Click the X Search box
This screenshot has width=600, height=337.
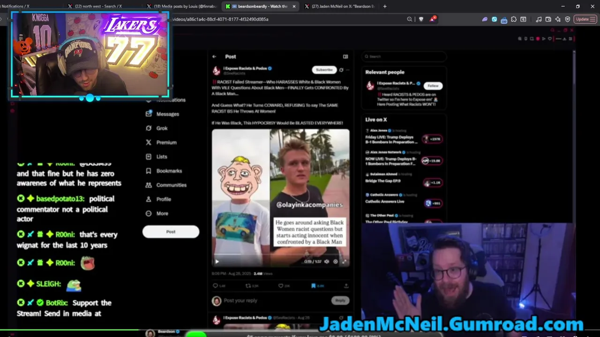tap(404, 57)
